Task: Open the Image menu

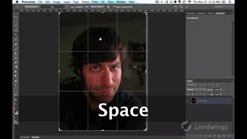Action: coord(57,2)
